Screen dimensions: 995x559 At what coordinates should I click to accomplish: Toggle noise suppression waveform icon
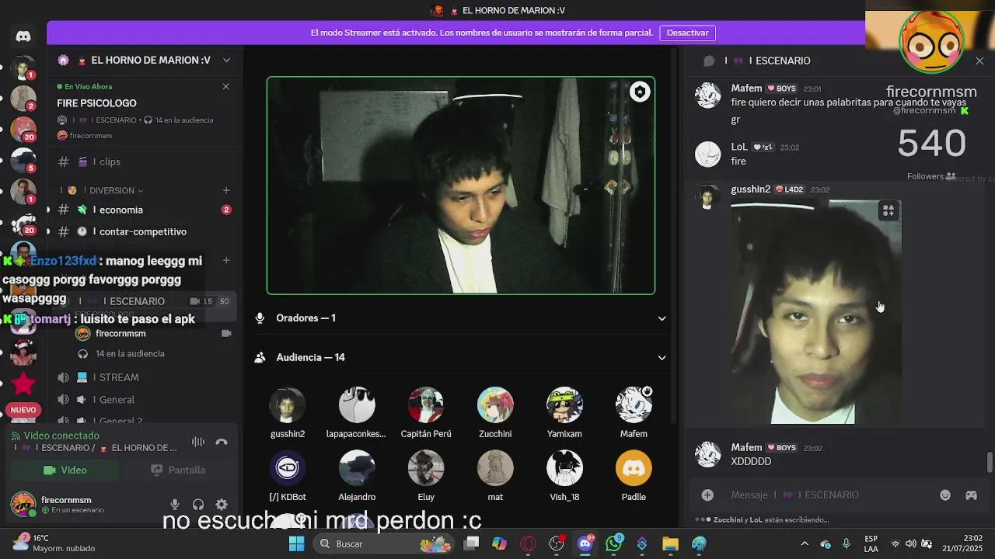point(198,442)
